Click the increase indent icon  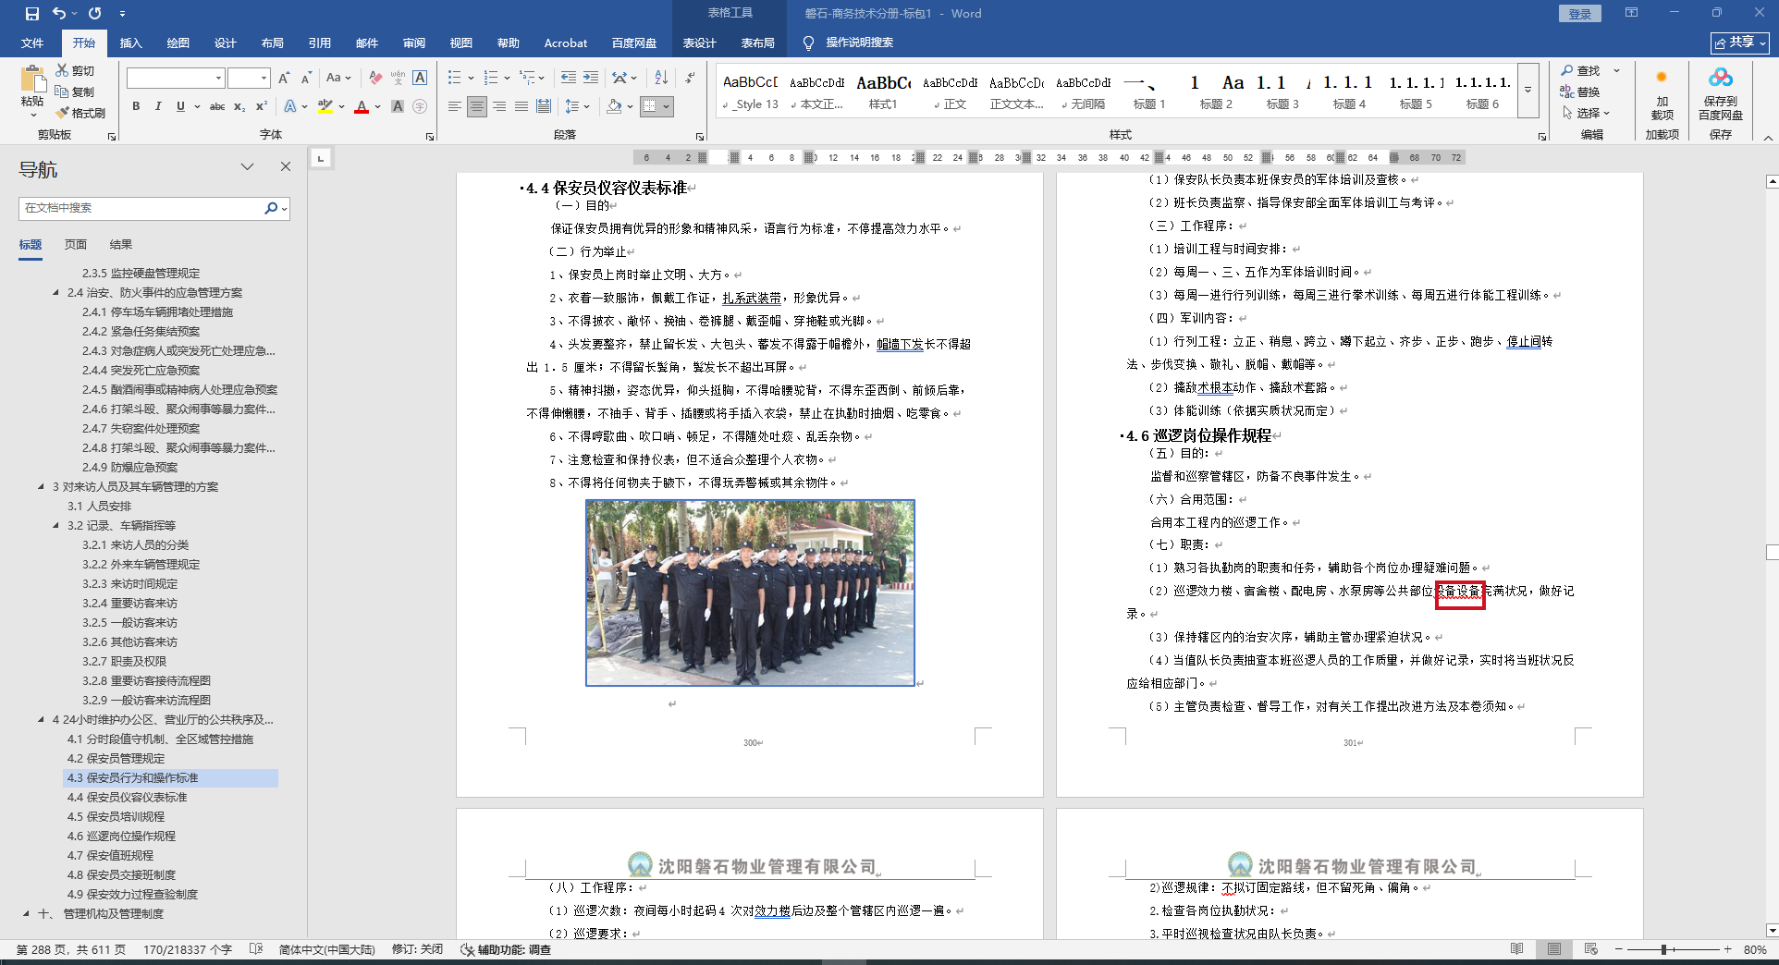click(590, 78)
